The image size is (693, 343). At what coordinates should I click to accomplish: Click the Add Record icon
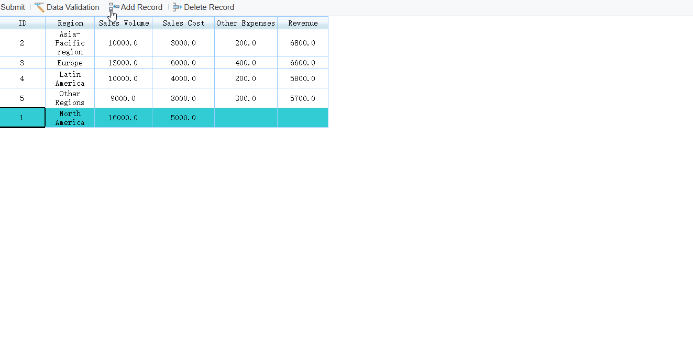coord(113,7)
